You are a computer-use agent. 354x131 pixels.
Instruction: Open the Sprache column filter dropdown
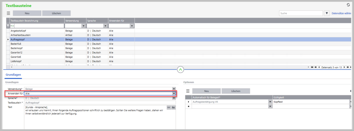(106, 26)
